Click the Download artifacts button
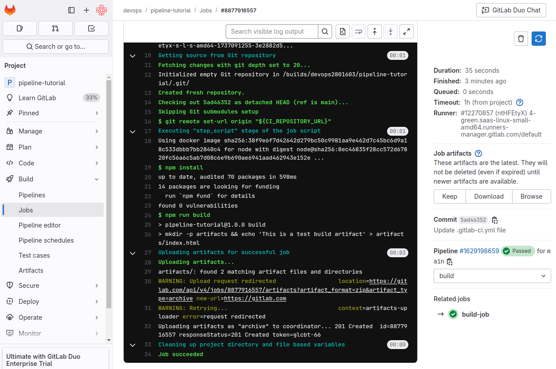 point(489,196)
